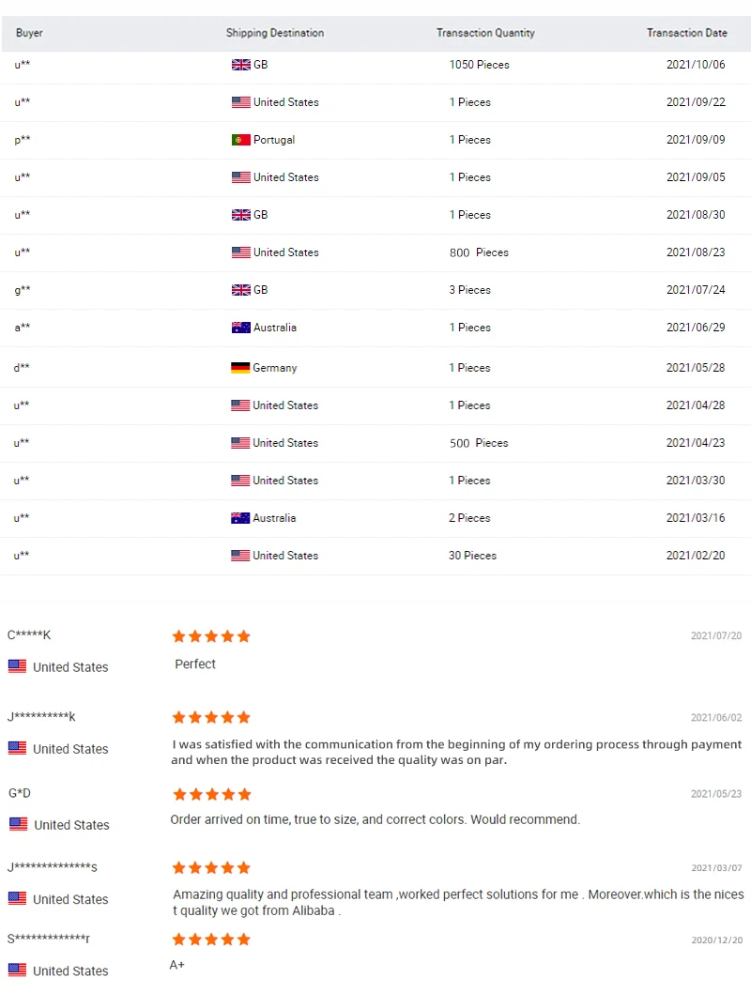Click the US flag under reviewer C*****K
Viewport: 751px width, 993px height.
[x=17, y=666]
